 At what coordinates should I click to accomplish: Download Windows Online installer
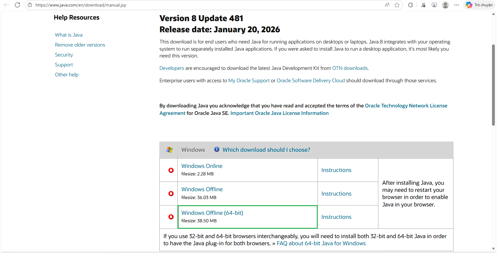point(202,166)
